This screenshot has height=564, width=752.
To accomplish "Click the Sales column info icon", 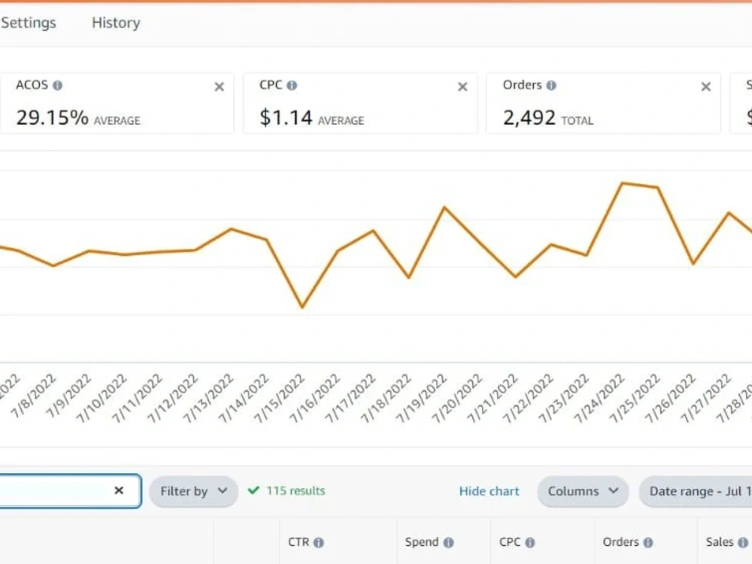I will pos(743,542).
